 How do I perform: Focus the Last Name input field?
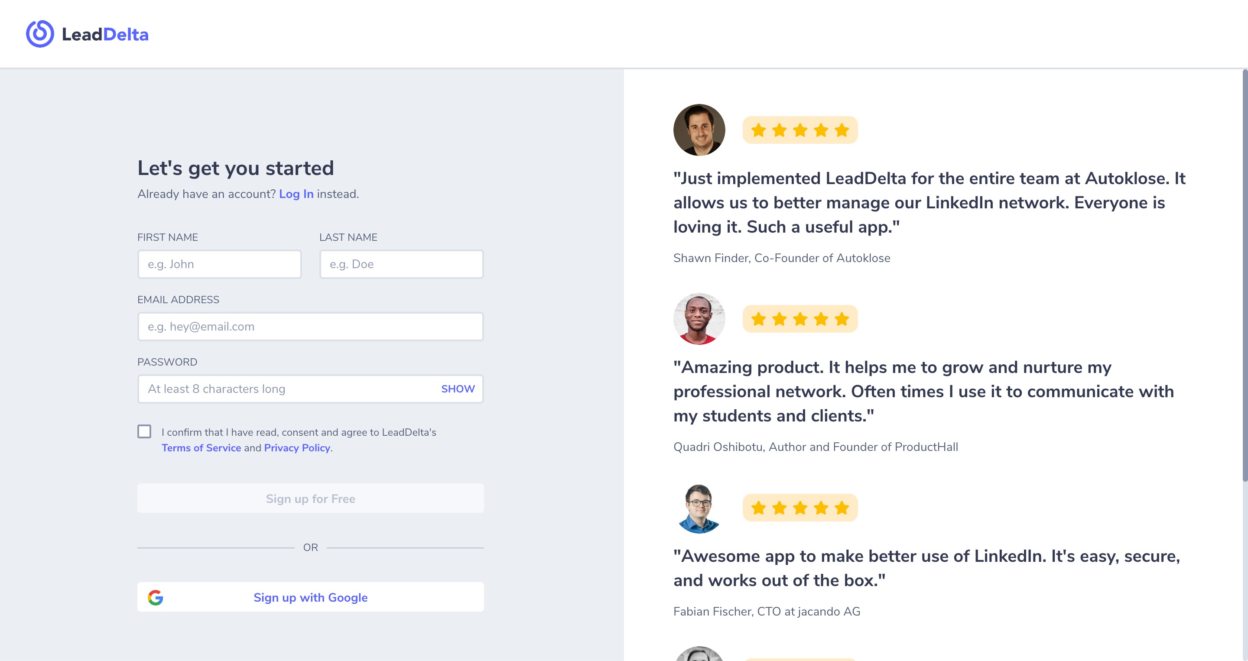[402, 264]
